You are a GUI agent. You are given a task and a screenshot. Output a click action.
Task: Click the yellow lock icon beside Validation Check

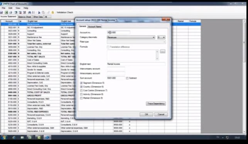click(53, 12)
